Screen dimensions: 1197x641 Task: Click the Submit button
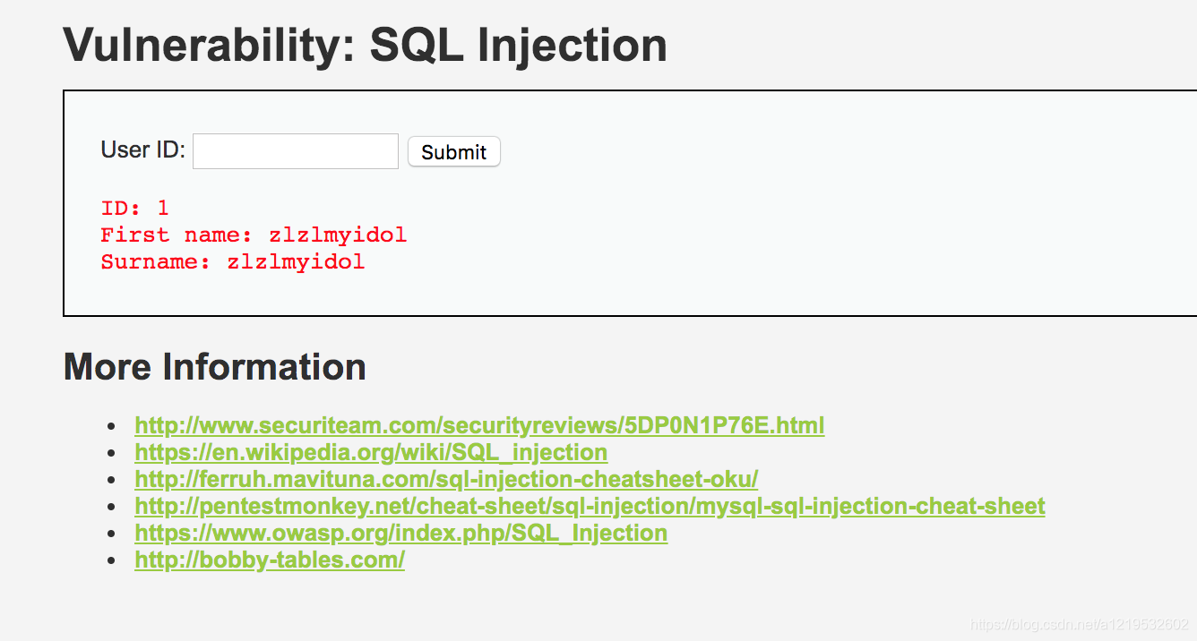click(x=454, y=152)
